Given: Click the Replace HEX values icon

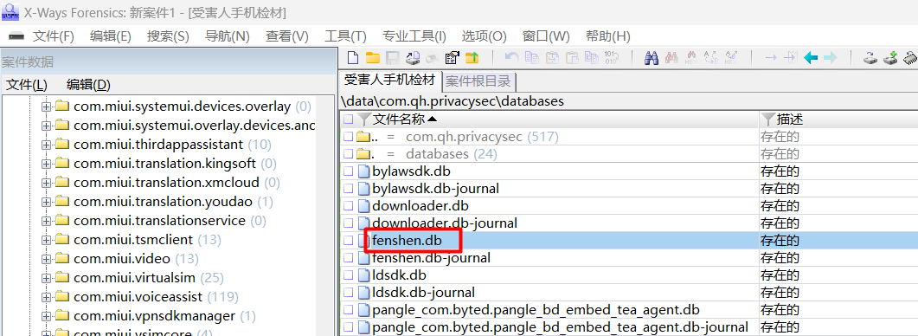Looking at the screenshot, I should pyautogui.click(x=731, y=57).
